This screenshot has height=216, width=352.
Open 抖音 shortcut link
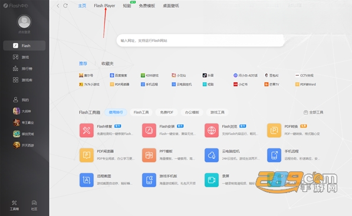208,75
